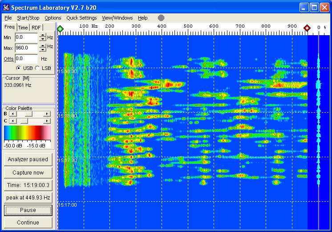Screen dimensions: 332x232
Task: Click the contrast C slider thumb
Action: click(24, 121)
